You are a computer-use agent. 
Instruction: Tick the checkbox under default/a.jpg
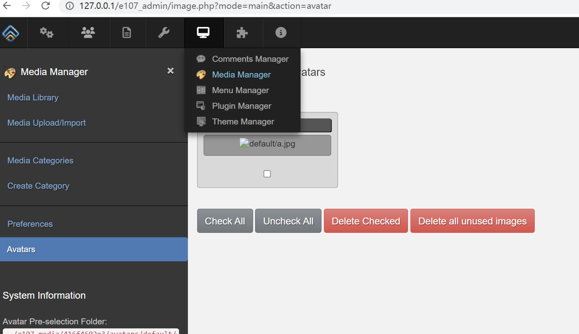pyautogui.click(x=267, y=174)
